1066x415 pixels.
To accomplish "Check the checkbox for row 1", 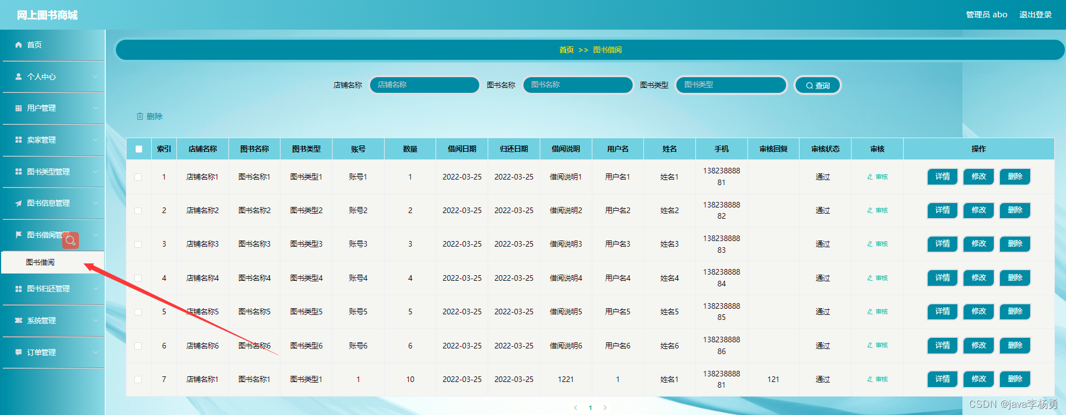I will pos(138,177).
